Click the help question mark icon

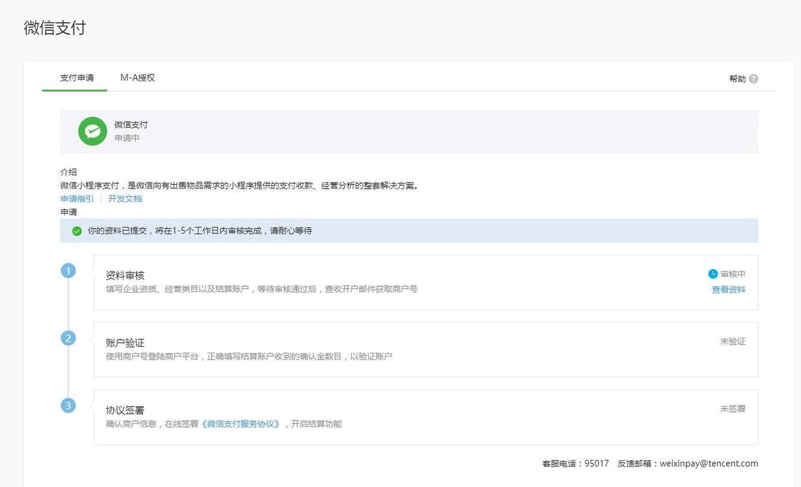753,79
